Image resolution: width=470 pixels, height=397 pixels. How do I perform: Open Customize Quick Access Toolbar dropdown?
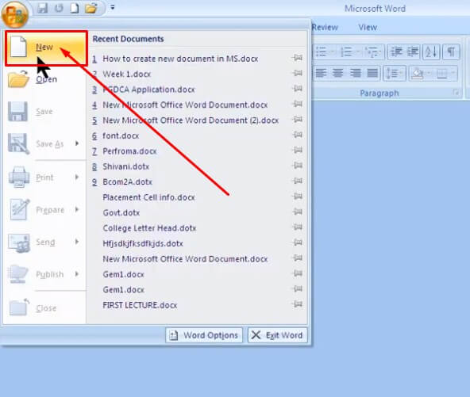113,7
